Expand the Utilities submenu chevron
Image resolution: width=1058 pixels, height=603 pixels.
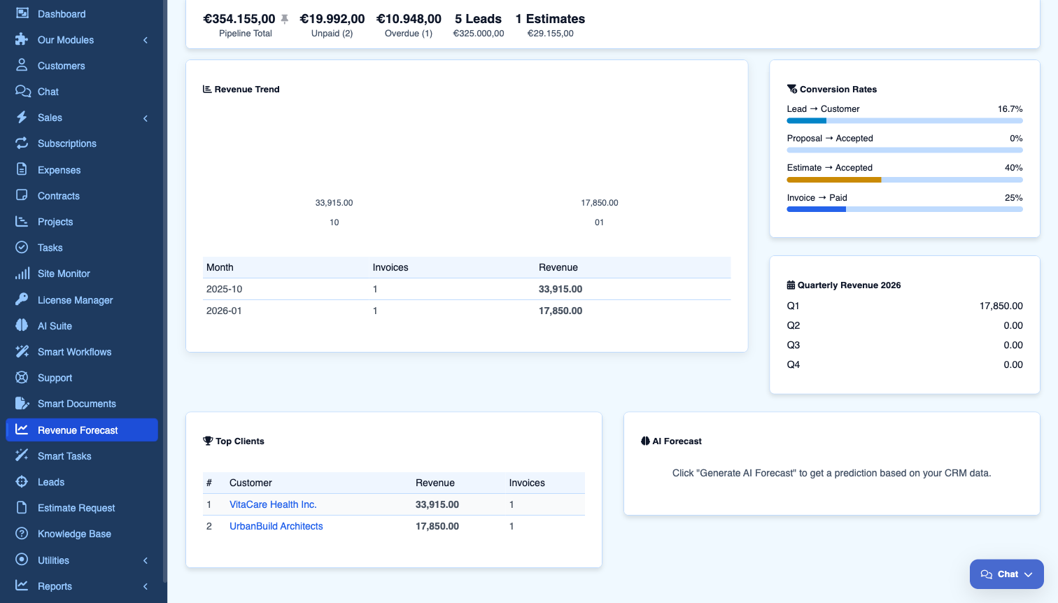(146, 560)
